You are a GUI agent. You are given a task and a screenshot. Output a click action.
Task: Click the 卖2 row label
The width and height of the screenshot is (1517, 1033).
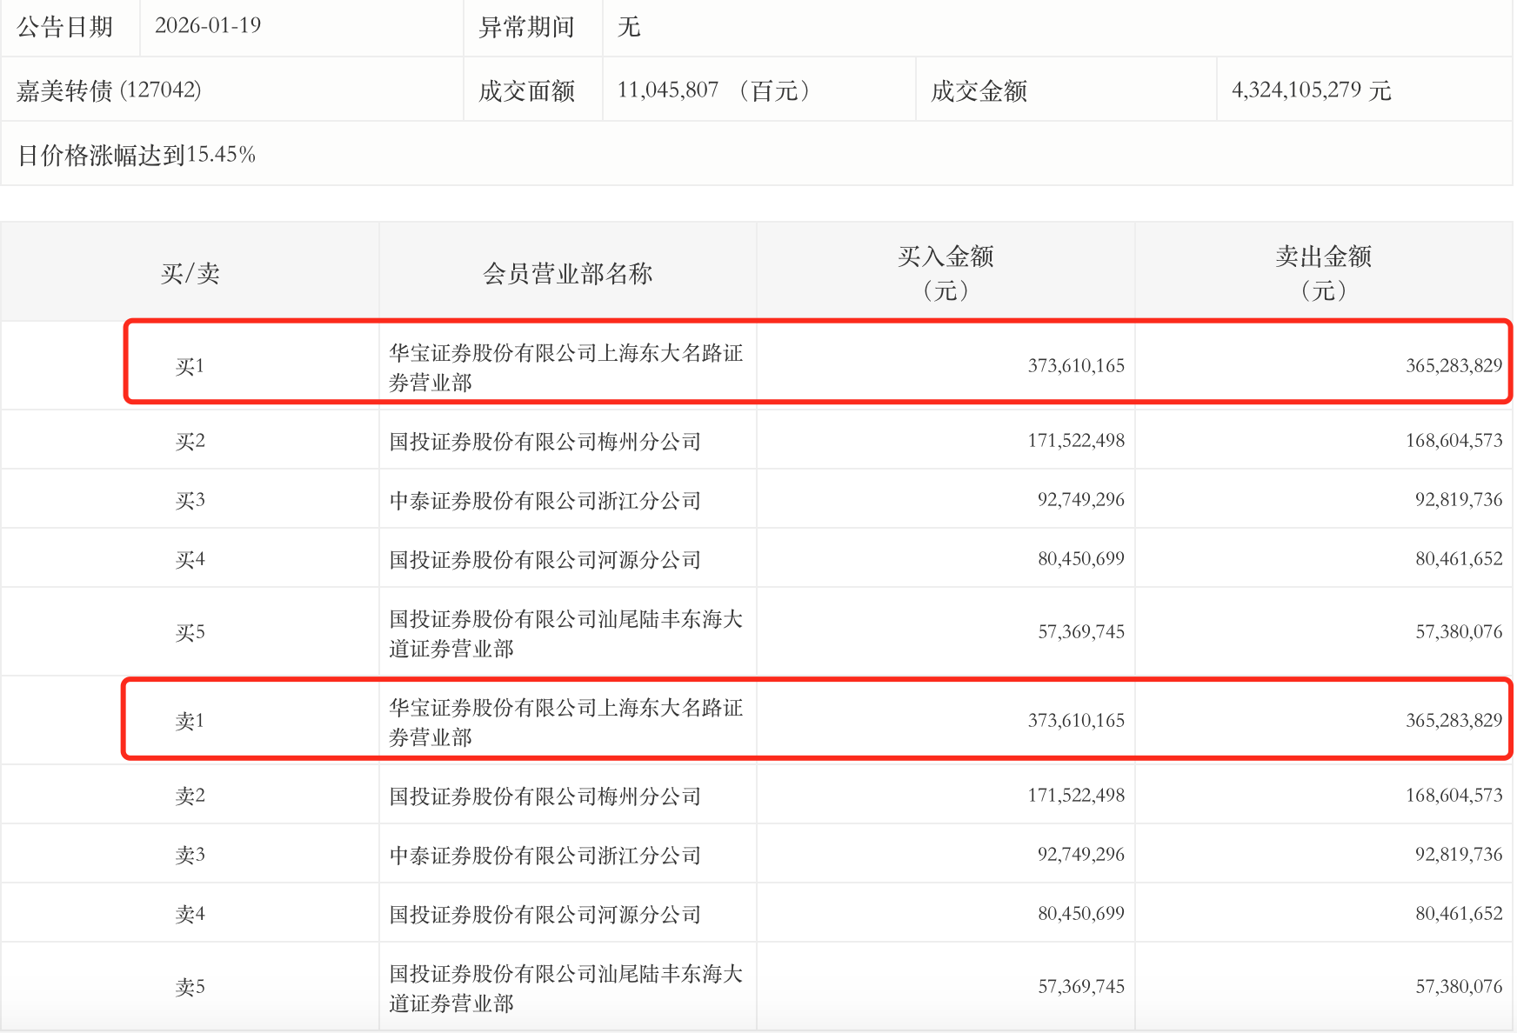coord(190,796)
